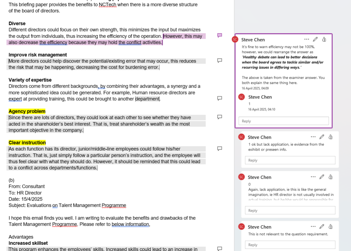The width and height of the screenshot is (351, 251).
Task: Like the 'Again, lack application' comment
Action: coord(331,177)
